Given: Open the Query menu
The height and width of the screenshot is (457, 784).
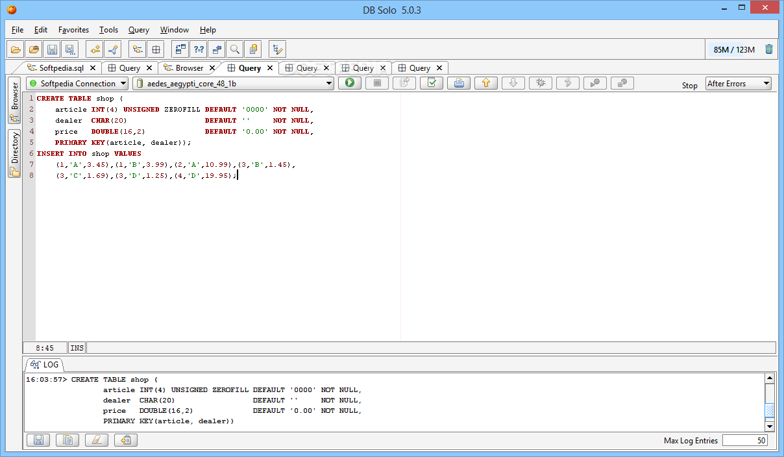Looking at the screenshot, I should (x=138, y=30).
